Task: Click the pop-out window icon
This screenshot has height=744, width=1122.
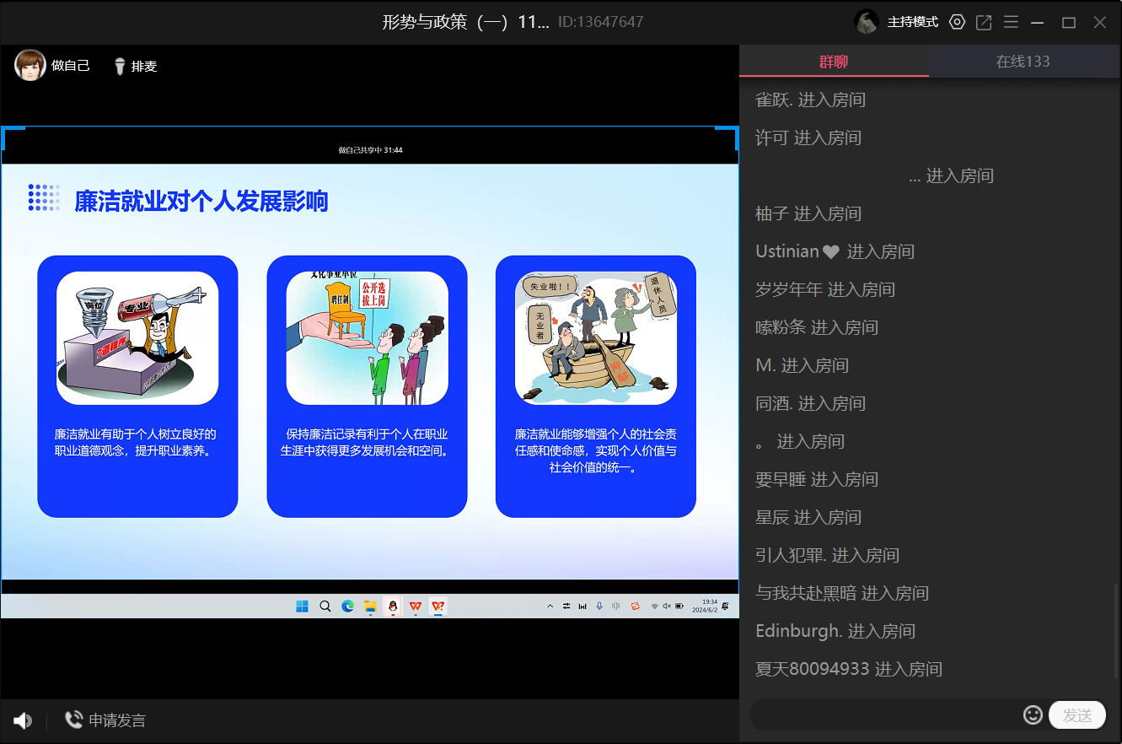Action: point(984,22)
